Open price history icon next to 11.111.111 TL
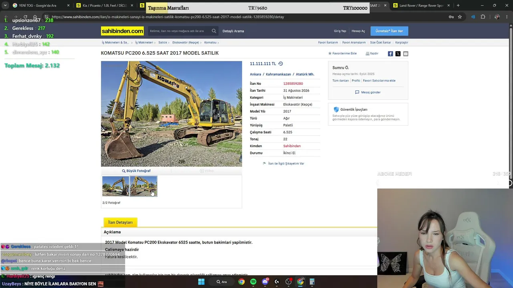 tap(281, 64)
